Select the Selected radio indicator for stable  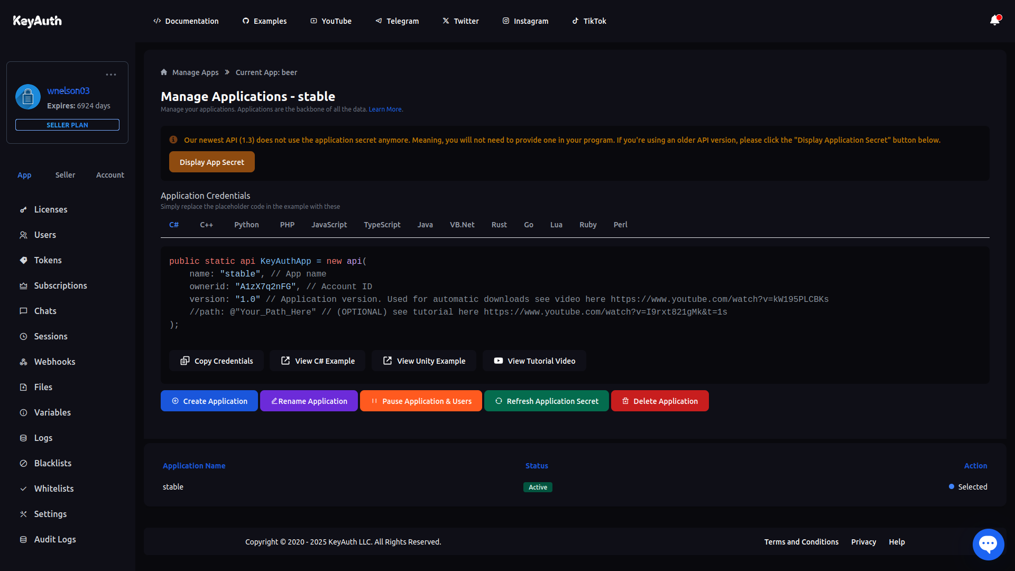coord(952,486)
